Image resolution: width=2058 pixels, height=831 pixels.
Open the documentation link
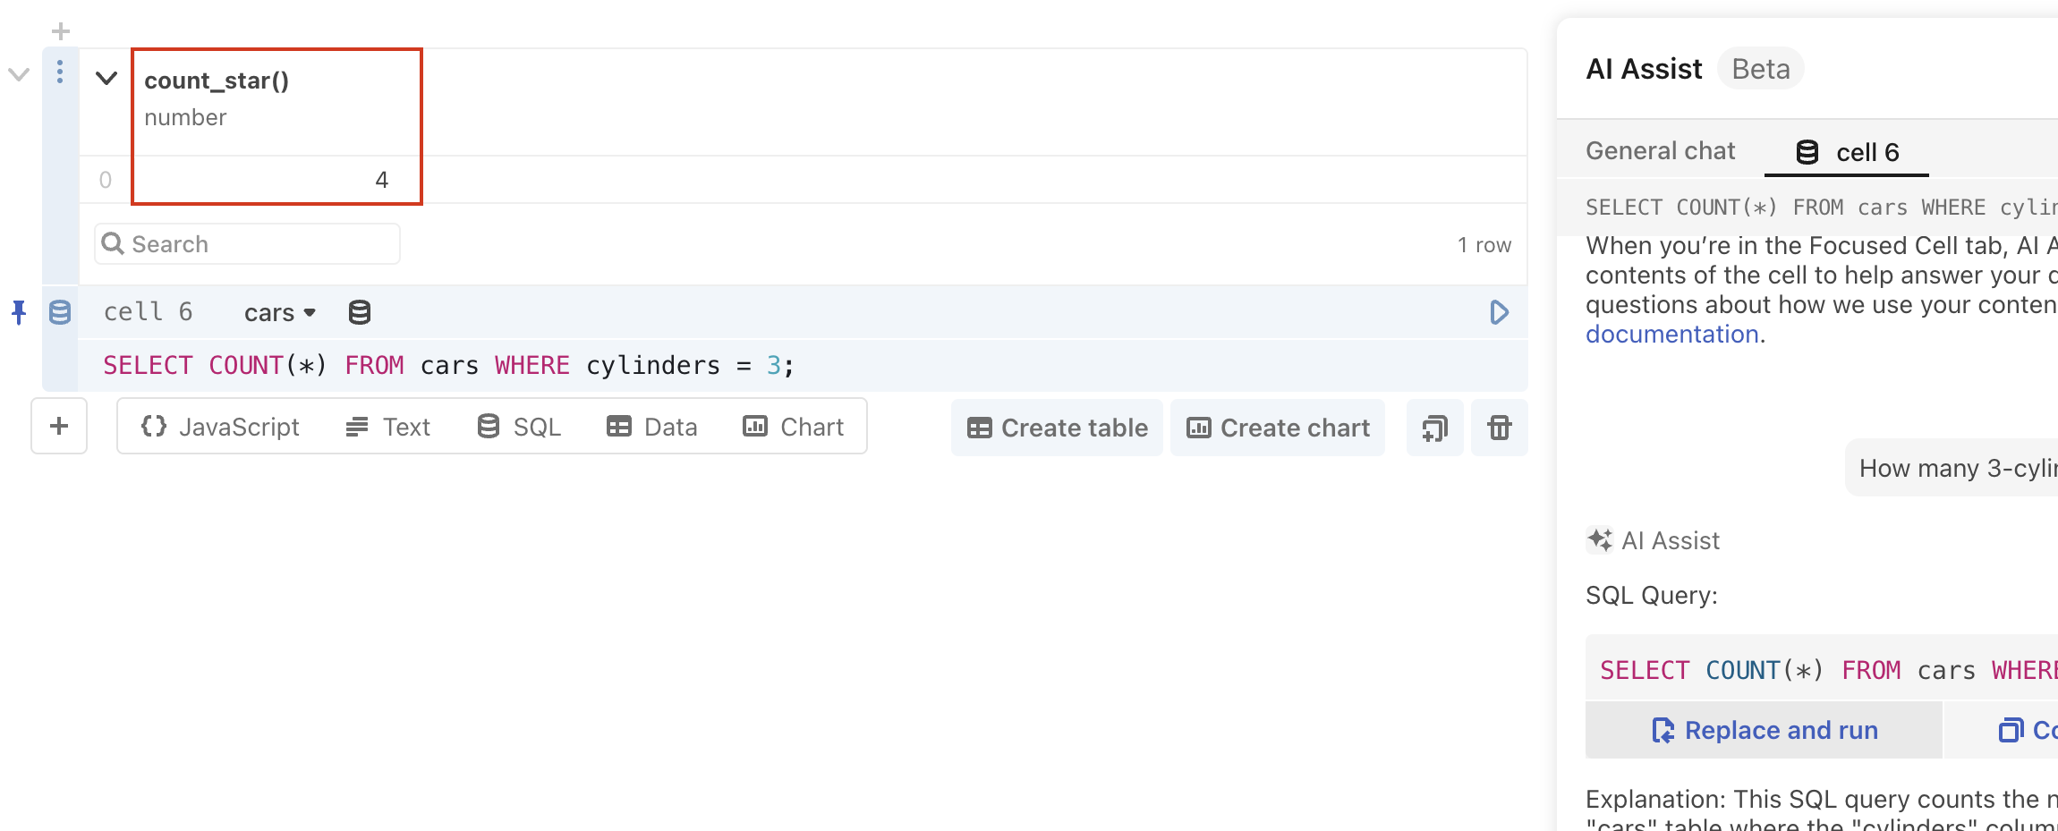1671,334
